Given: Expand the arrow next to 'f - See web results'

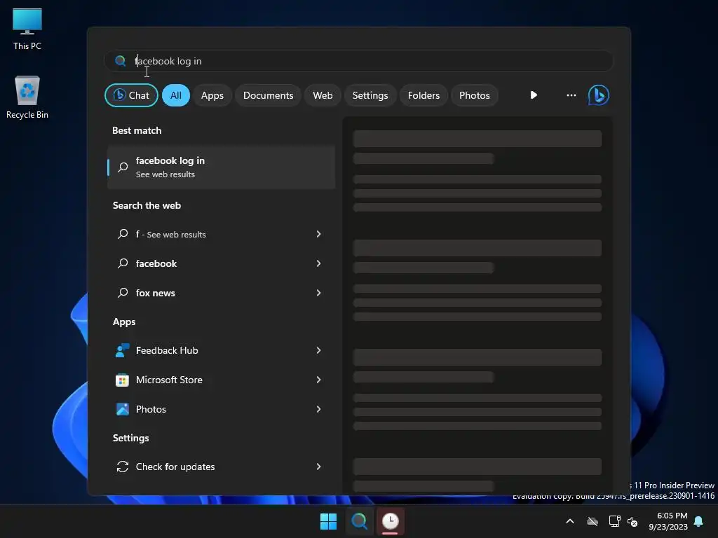Looking at the screenshot, I should 319,234.
